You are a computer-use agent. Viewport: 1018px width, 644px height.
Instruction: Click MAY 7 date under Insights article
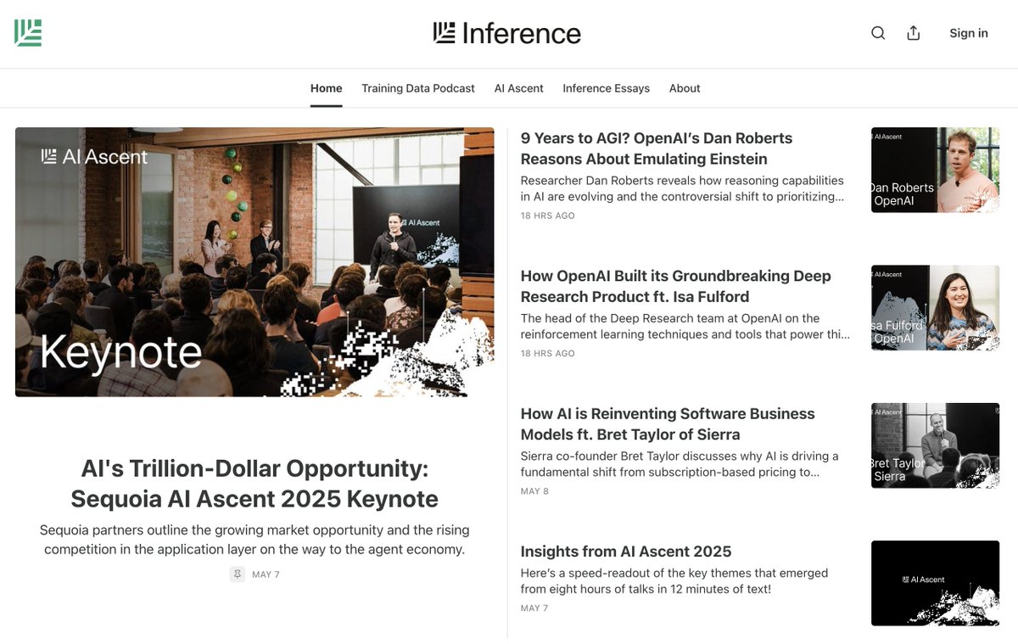534,608
